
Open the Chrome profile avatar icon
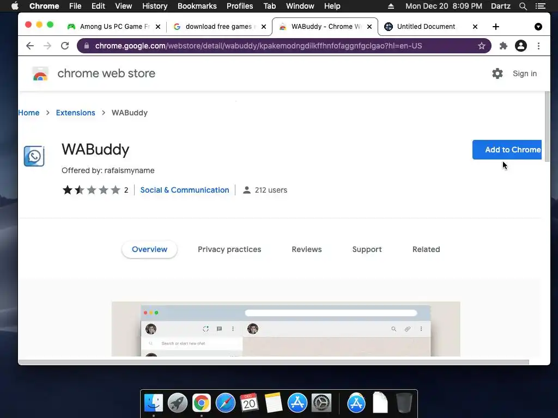[520, 46]
